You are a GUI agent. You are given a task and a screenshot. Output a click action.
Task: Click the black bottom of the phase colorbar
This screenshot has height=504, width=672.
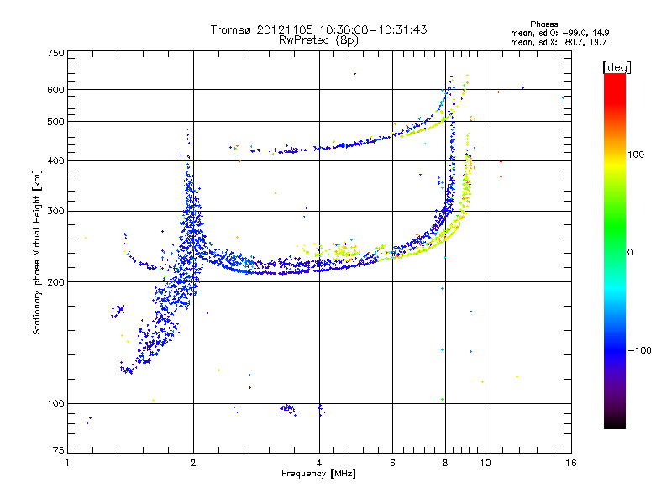[x=615, y=423]
